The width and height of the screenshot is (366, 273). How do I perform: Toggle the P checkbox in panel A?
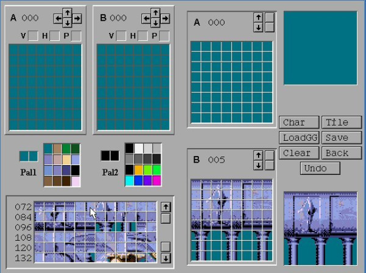coord(76,36)
